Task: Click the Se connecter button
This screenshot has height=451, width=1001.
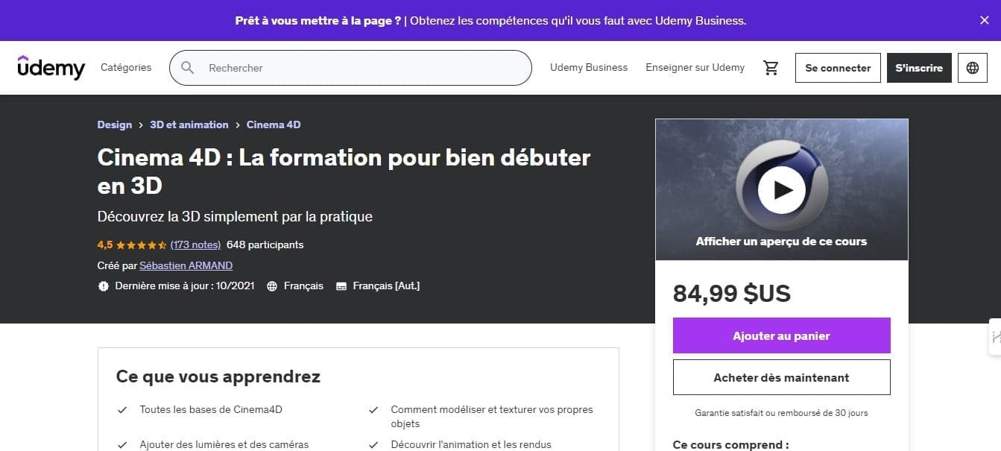Action: coord(838,68)
